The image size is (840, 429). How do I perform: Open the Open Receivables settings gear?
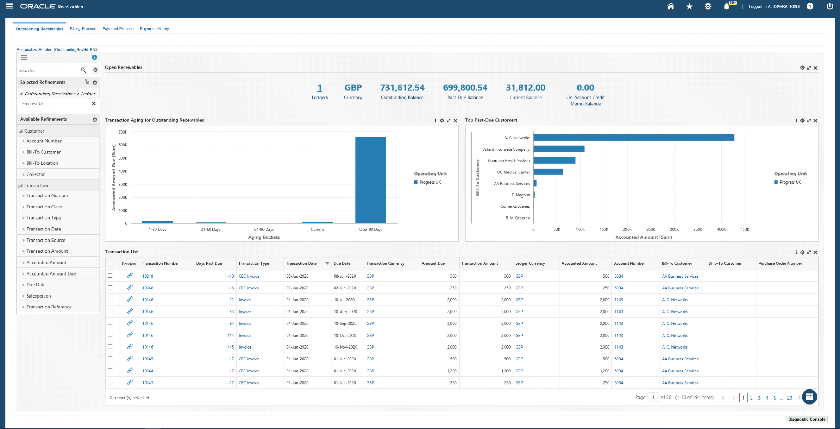802,68
